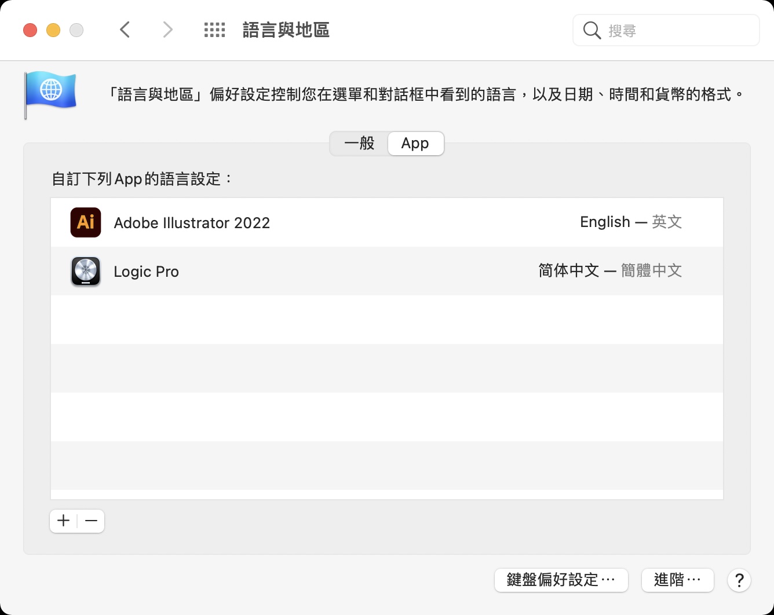This screenshot has height=615, width=774.
Task: Show all preferences grid icon
Action: [214, 30]
